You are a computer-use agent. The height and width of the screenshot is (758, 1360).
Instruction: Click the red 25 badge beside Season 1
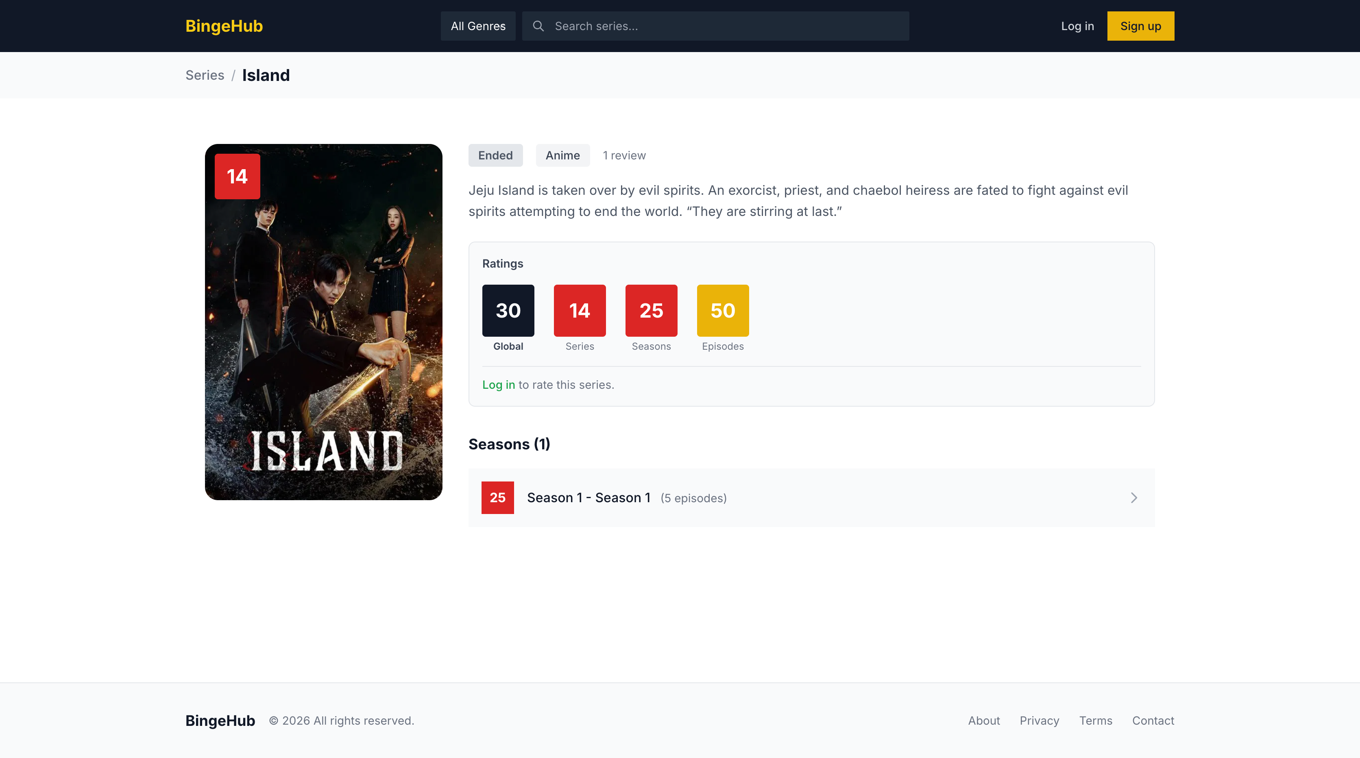(x=497, y=497)
